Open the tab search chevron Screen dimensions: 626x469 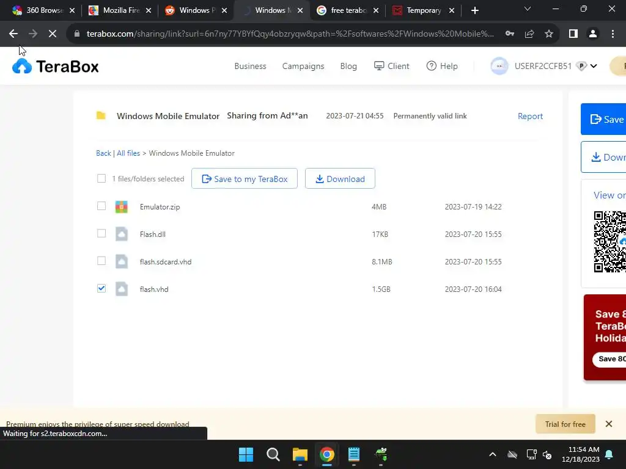point(528,9)
